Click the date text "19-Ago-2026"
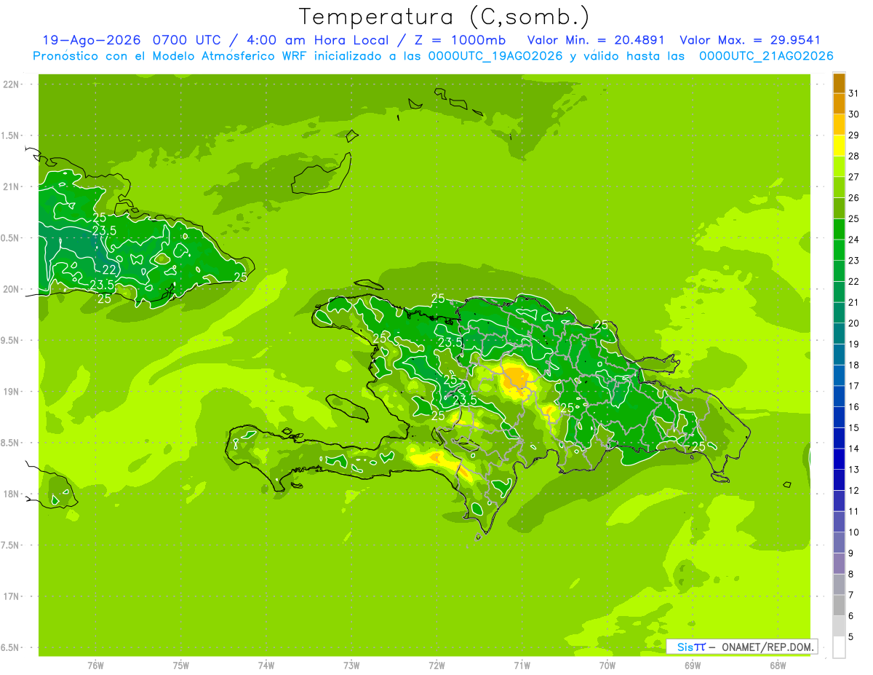The height and width of the screenshot is (675, 873). point(92,41)
